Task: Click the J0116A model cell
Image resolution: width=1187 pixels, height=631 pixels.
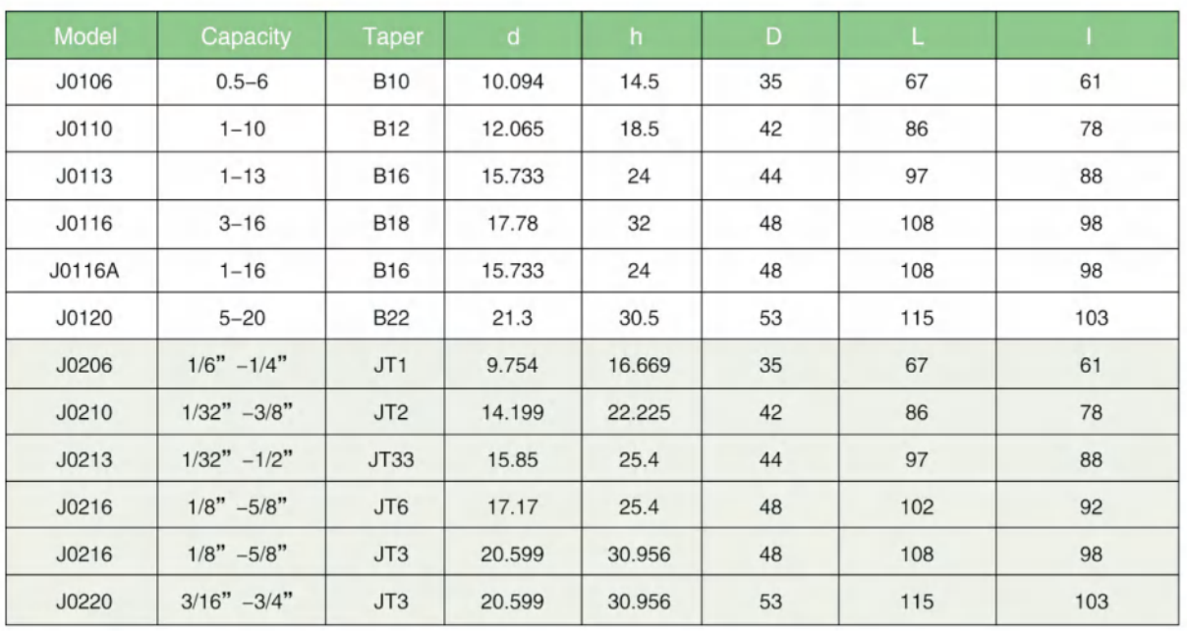Action: pyautogui.click(x=86, y=271)
